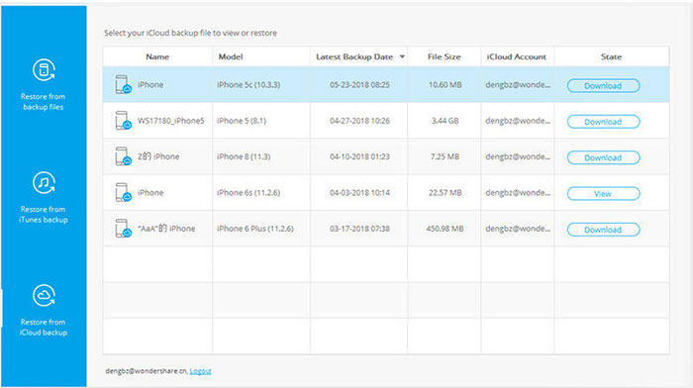This screenshot has width=693, height=388.
Task: Select device icon for iPhone 6s backup
Action: (123, 193)
